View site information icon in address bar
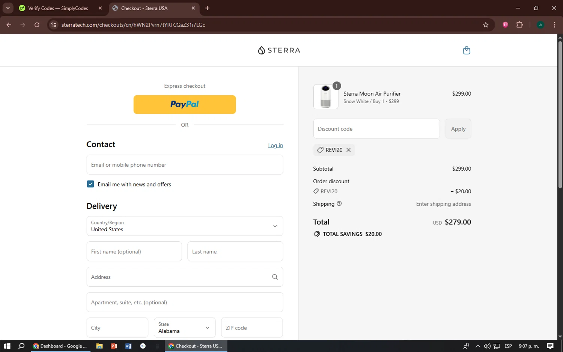Screen dimensions: 563x352 (x=54, y=25)
